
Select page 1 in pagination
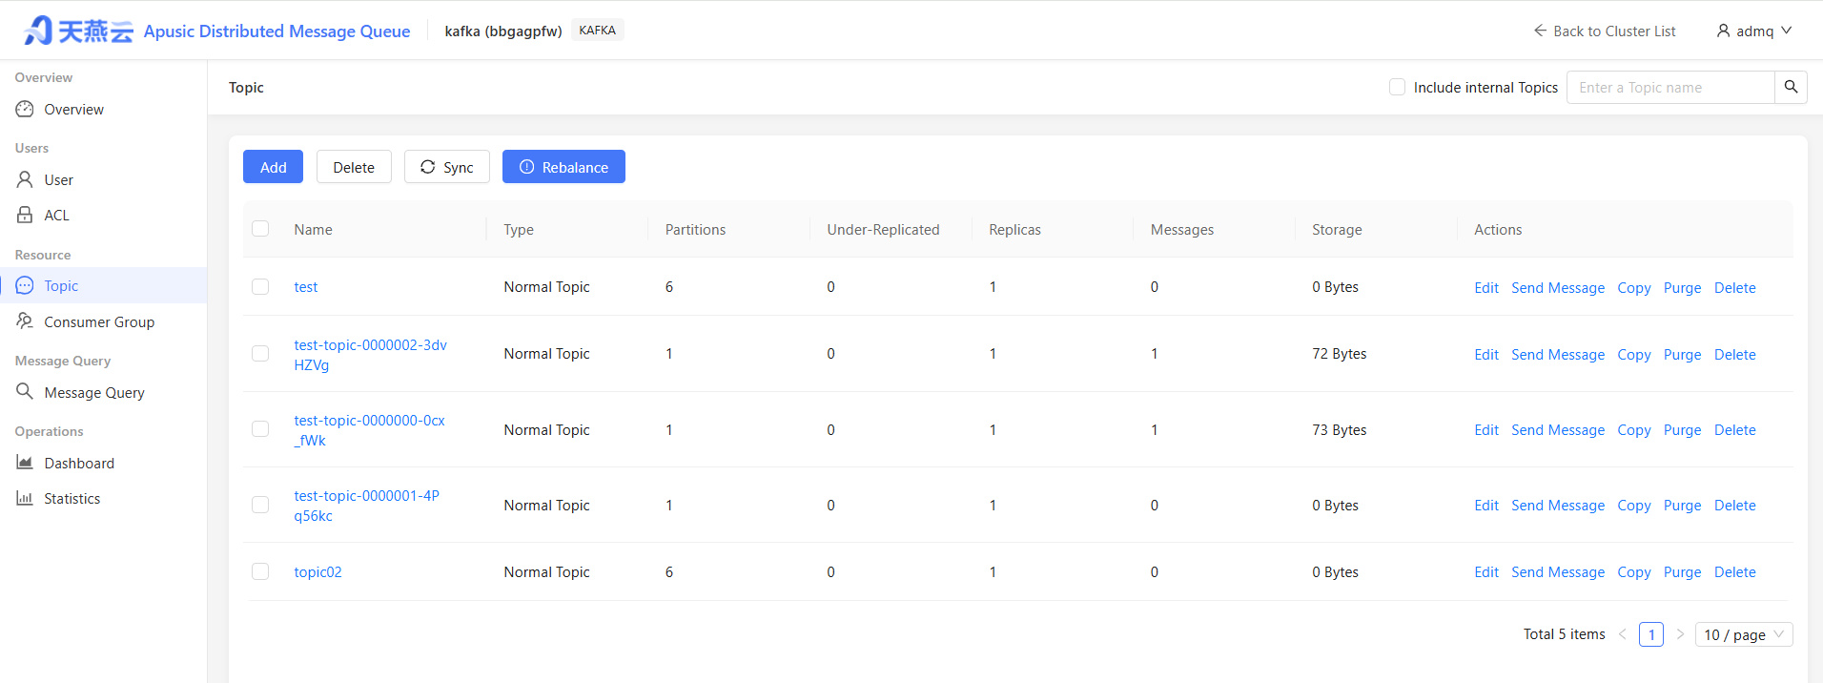pyautogui.click(x=1651, y=634)
